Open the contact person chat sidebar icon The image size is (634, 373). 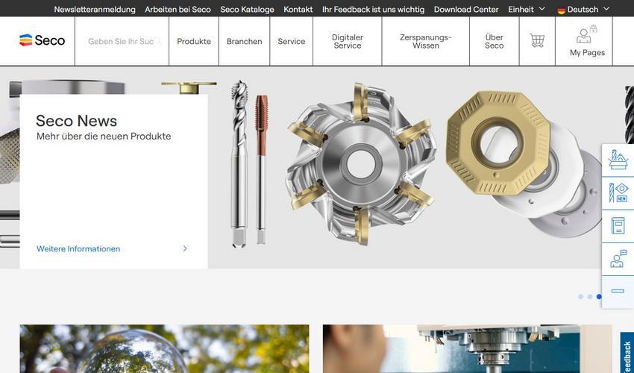(x=618, y=259)
